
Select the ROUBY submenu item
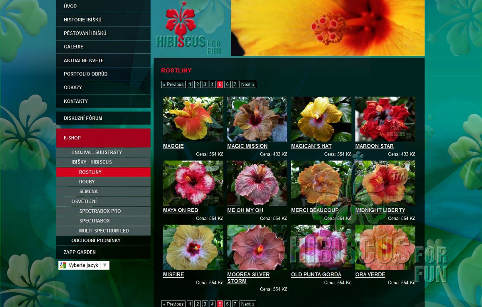point(103,182)
